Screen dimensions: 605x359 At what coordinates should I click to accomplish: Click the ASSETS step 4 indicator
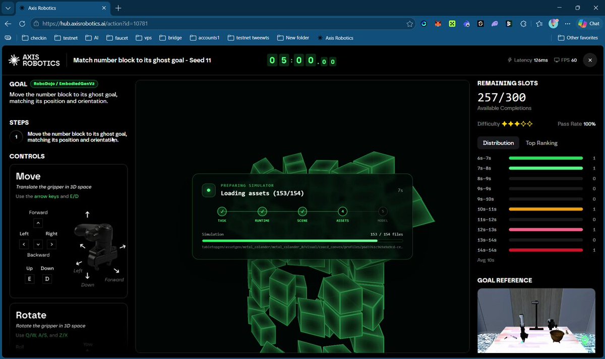coord(342,211)
